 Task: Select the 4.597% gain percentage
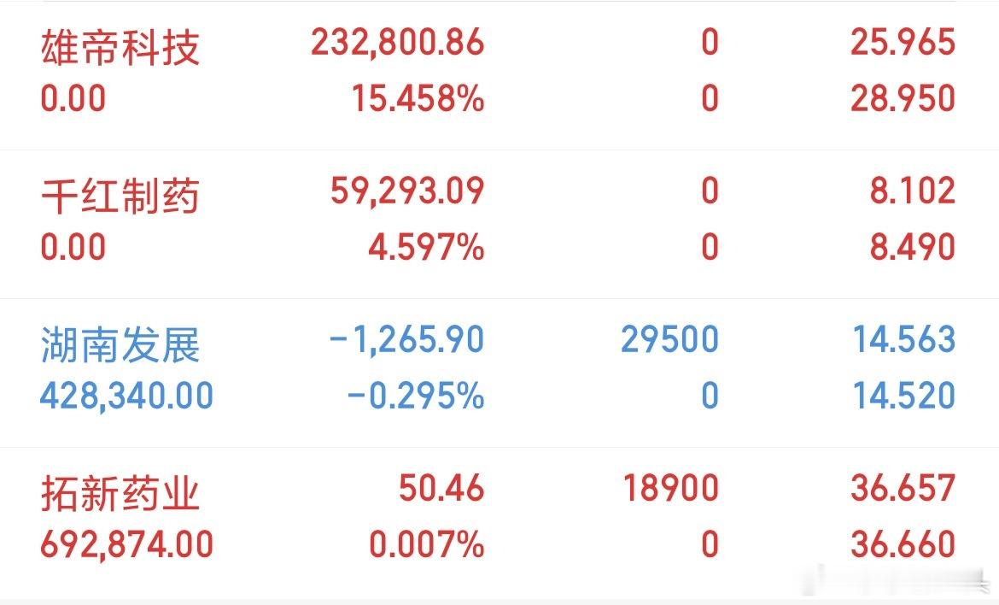(x=426, y=247)
